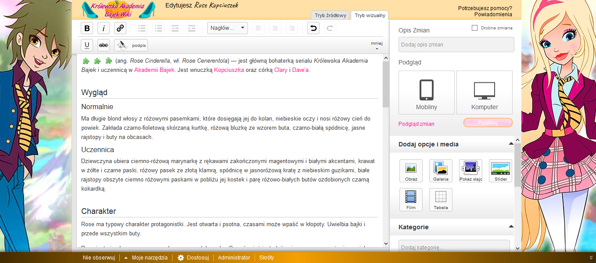Collapse the toolbar with mniej
The height and width of the screenshot is (263, 596).
click(x=377, y=45)
